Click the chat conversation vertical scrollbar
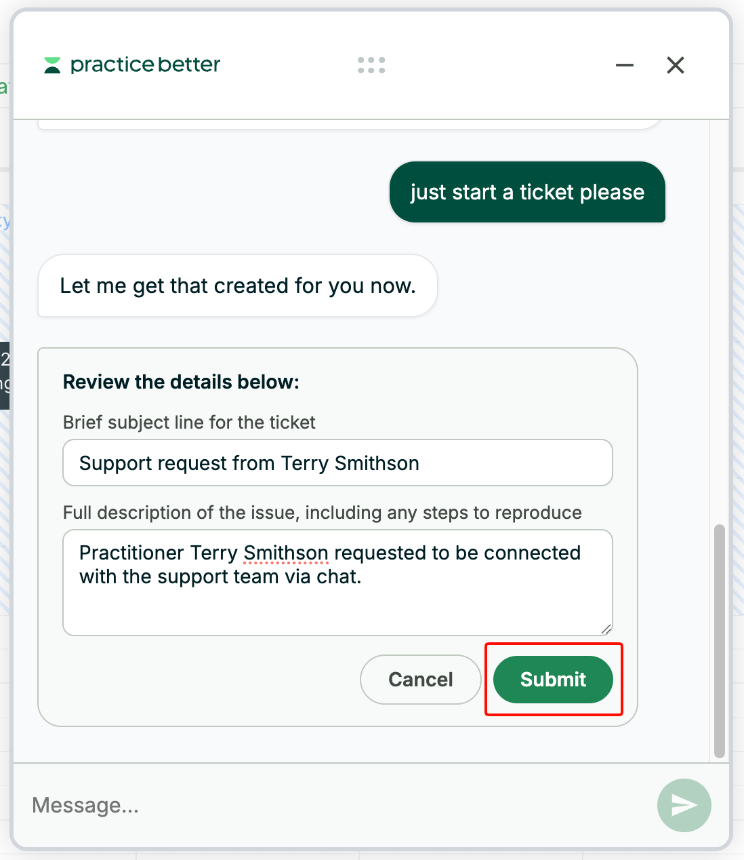The width and height of the screenshot is (744, 860). click(x=720, y=641)
